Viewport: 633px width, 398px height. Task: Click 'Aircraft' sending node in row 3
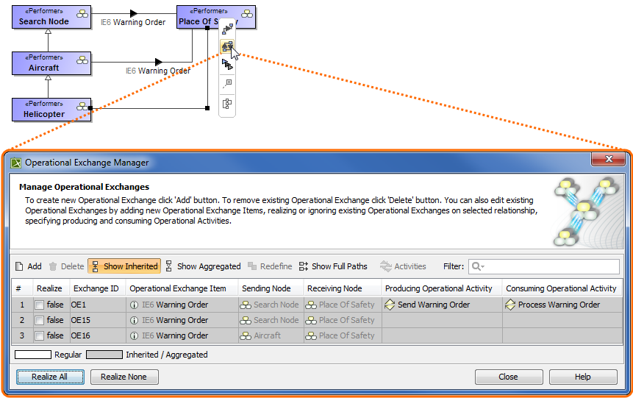(271, 335)
